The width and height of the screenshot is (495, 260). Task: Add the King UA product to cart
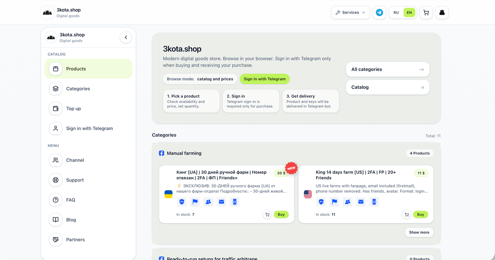(x=267, y=214)
